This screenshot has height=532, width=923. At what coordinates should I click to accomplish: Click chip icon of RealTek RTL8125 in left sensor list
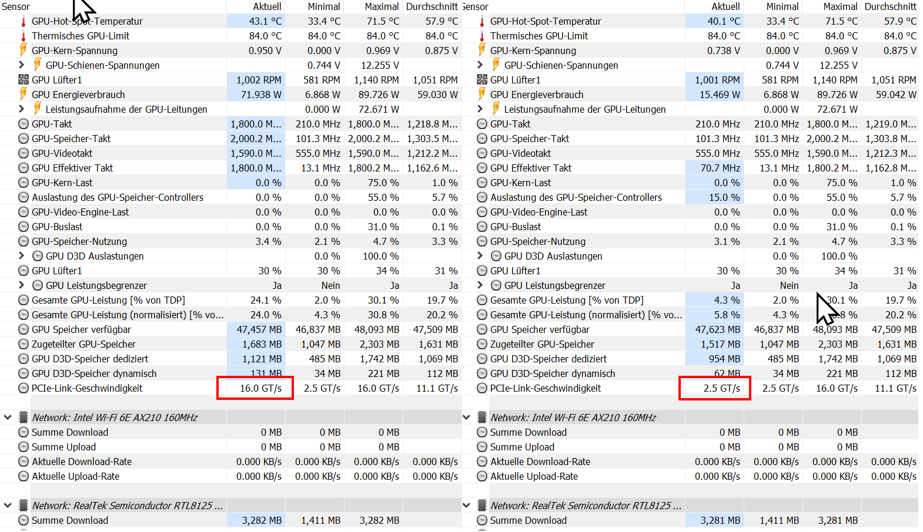pyautogui.click(x=24, y=506)
